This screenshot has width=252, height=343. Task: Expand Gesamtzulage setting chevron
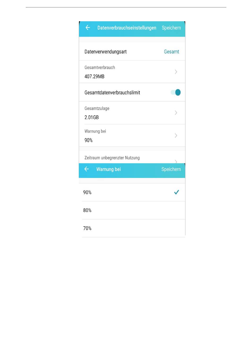pyautogui.click(x=176, y=113)
